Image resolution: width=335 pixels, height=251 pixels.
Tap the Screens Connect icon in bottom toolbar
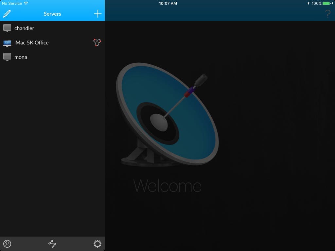coord(7,243)
